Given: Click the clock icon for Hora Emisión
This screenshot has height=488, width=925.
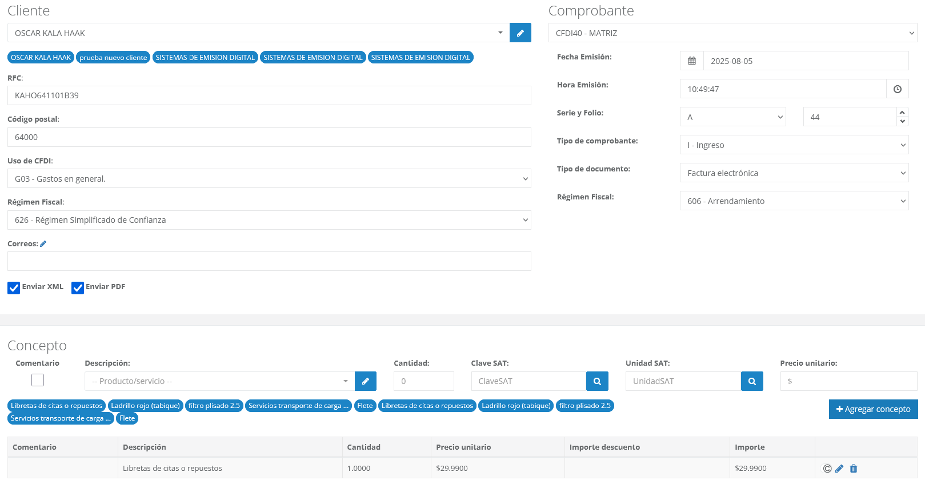Looking at the screenshot, I should (897, 89).
